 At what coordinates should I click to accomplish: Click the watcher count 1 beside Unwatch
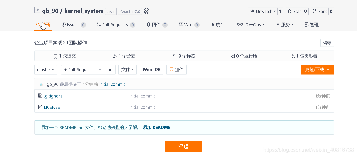280,11
